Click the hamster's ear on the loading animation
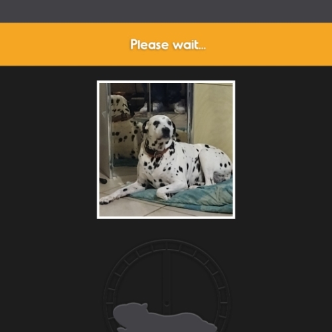This screenshot has width=332, height=332. [144, 305]
